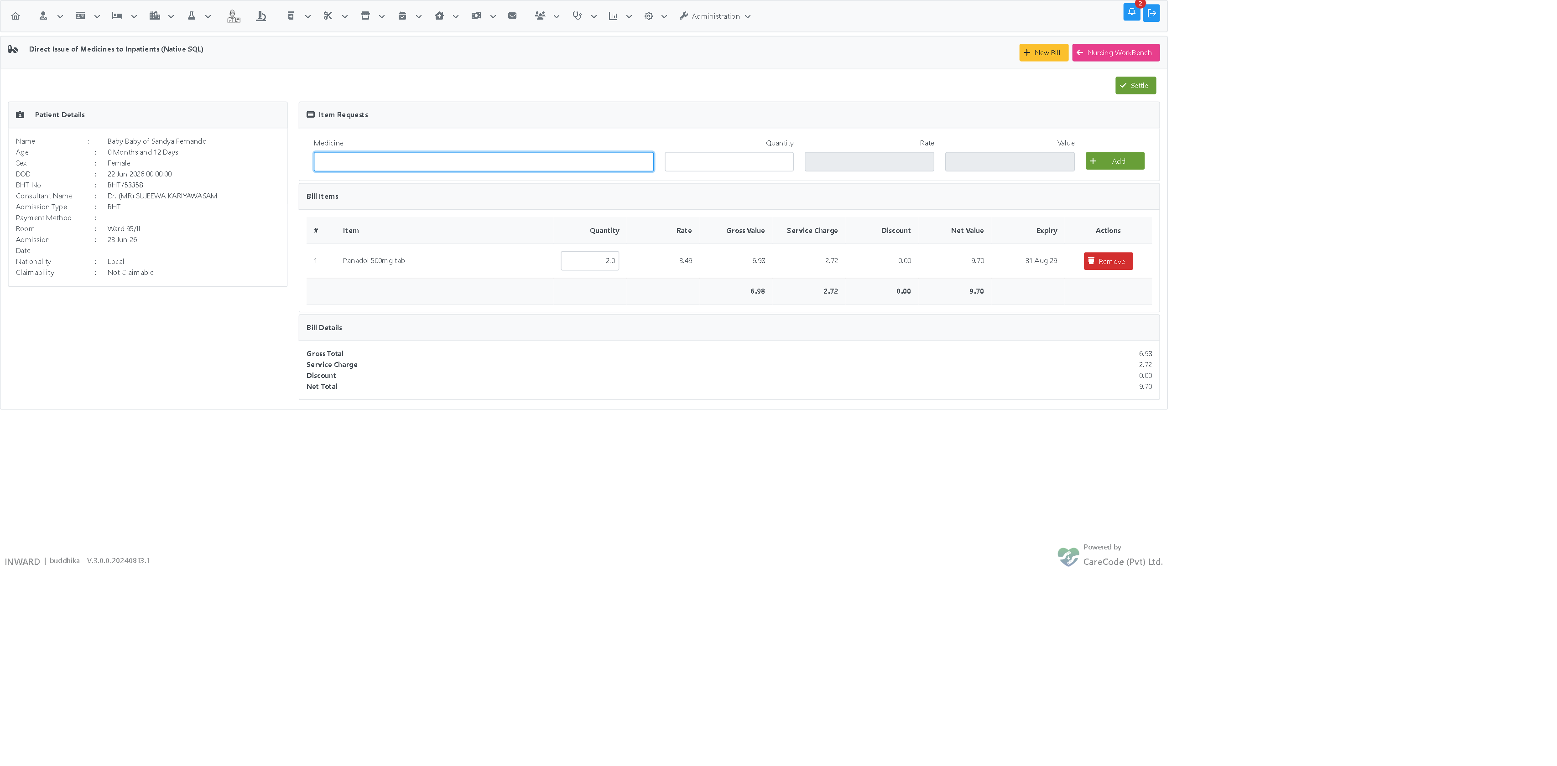Click the 'Gross Value' column header
The image size is (1557, 766).
pos(745,231)
